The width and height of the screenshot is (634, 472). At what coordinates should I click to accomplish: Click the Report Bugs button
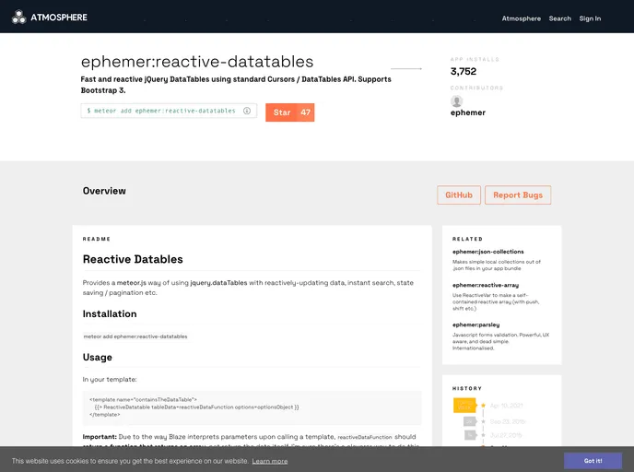[x=518, y=195]
